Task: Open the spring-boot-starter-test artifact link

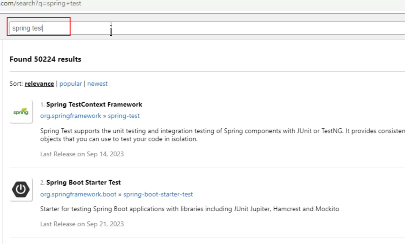Action: [x=158, y=194]
